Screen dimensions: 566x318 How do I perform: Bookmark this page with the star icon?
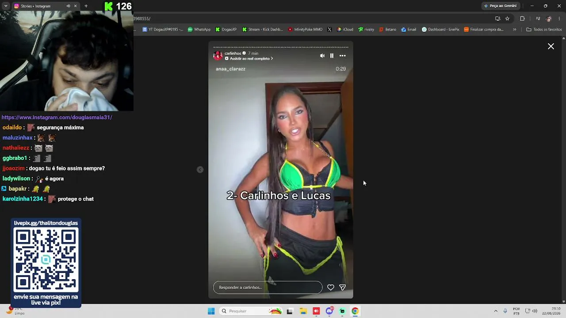click(507, 19)
